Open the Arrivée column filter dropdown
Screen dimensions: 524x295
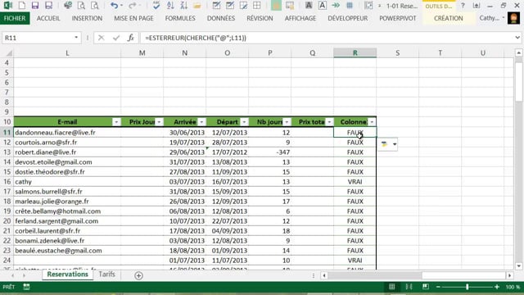tap(201, 122)
